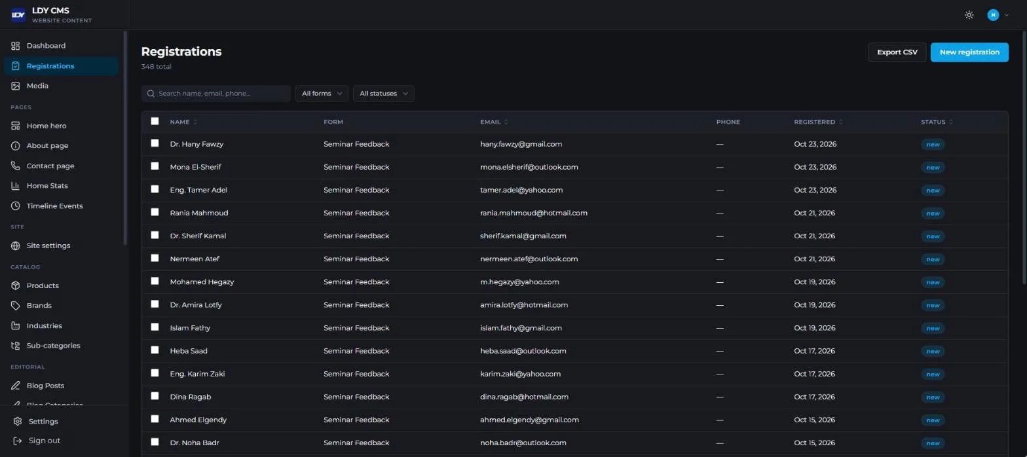This screenshot has height=457, width=1027.
Task: Open the All statuses filter dropdown
Action: [x=383, y=94]
